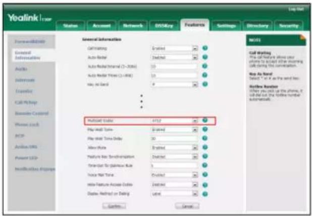Click the Confirm button
This screenshot has width=312, height=216.
click(114, 206)
